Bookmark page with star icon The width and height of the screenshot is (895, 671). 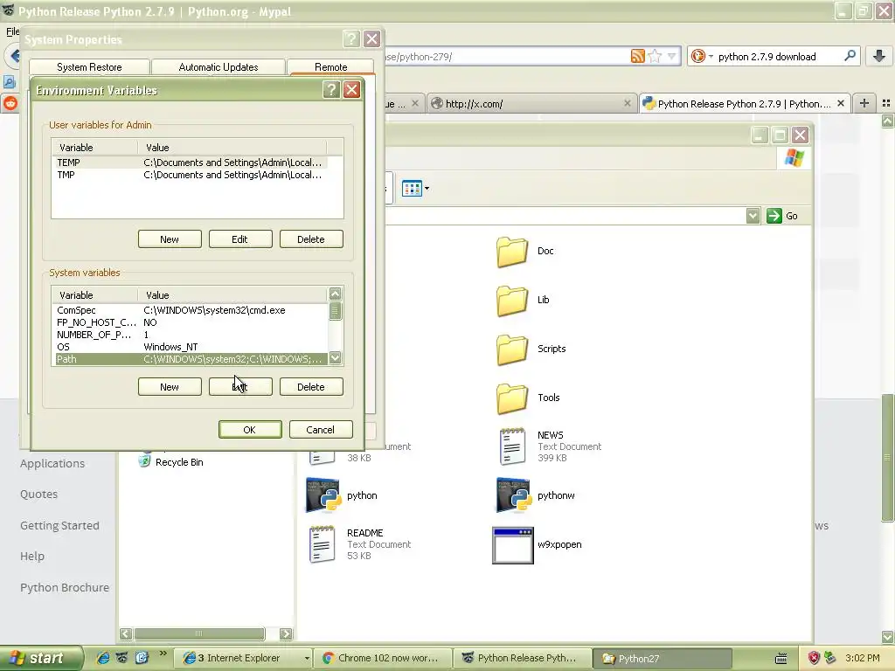[655, 56]
